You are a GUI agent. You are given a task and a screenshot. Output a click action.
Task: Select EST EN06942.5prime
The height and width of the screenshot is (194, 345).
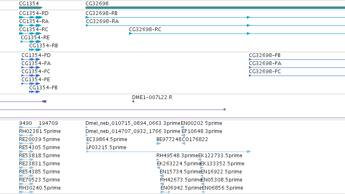(181, 188)
